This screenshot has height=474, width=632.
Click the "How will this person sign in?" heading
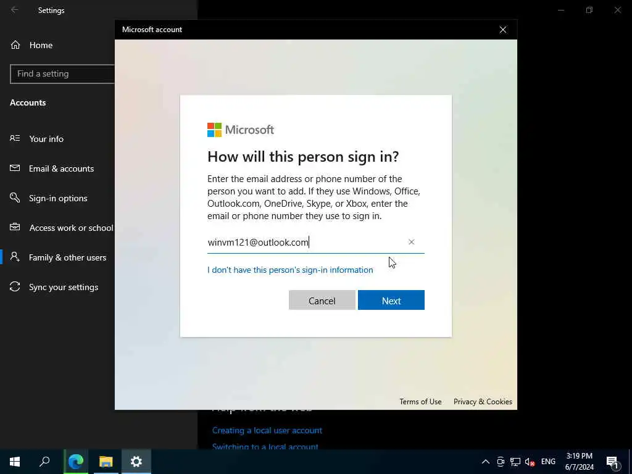coord(303,156)
